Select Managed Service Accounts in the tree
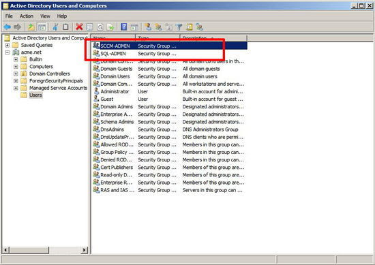375x265 pixels. pyautogui.click(x=58, y=88)
